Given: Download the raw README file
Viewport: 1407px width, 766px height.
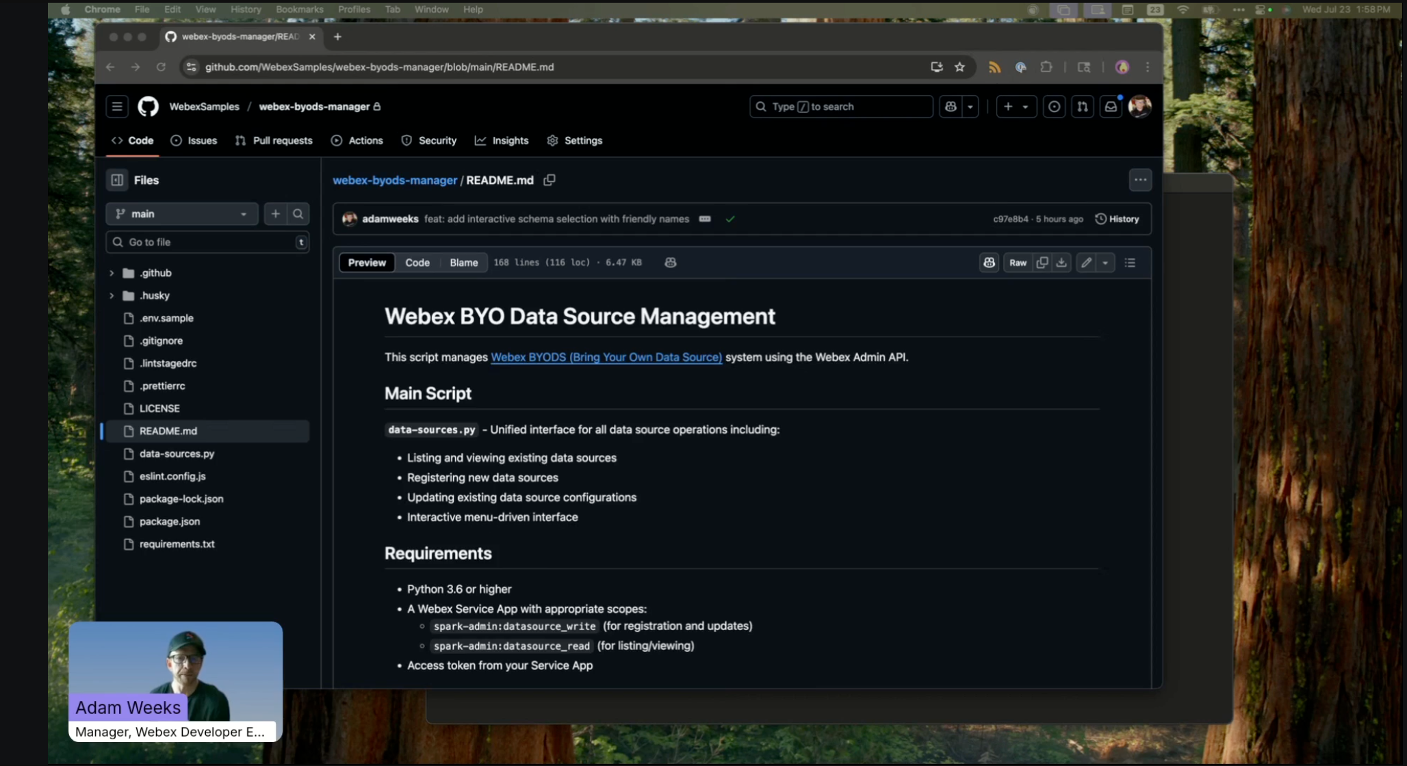Looking at the screenshot, I should pos(1061,263).
